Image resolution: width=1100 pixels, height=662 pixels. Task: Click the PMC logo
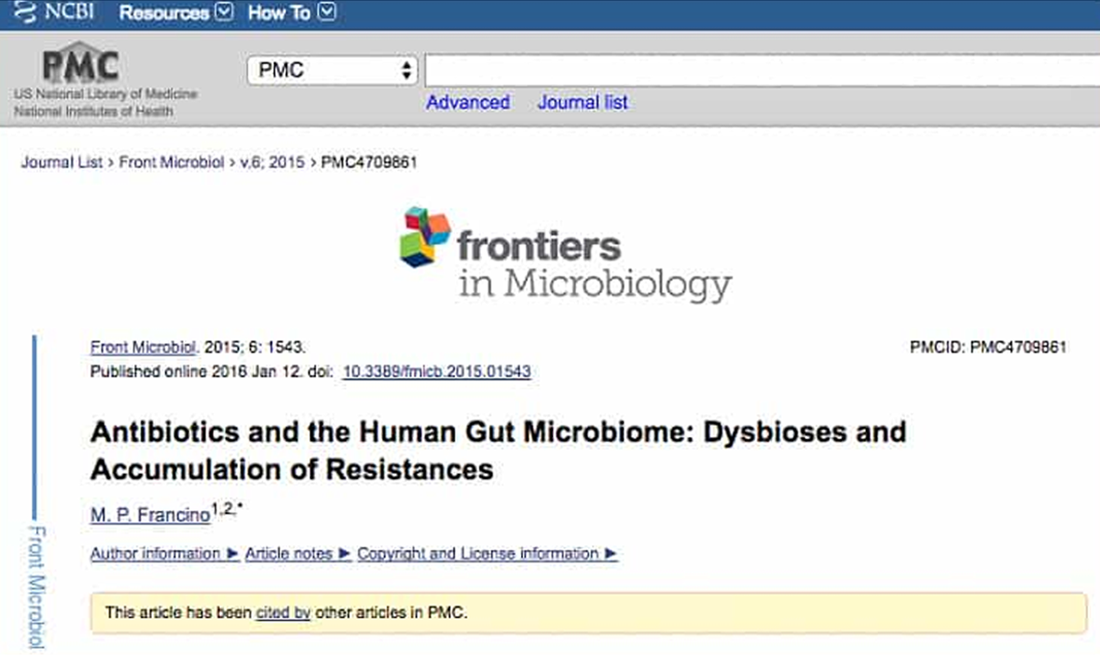point(81,65)
